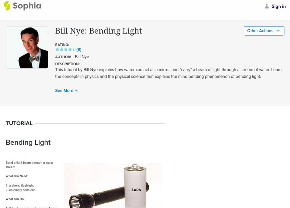Click author name Bill Nye
The height and width of the screenshot is (208, 290).
point(82,57)
